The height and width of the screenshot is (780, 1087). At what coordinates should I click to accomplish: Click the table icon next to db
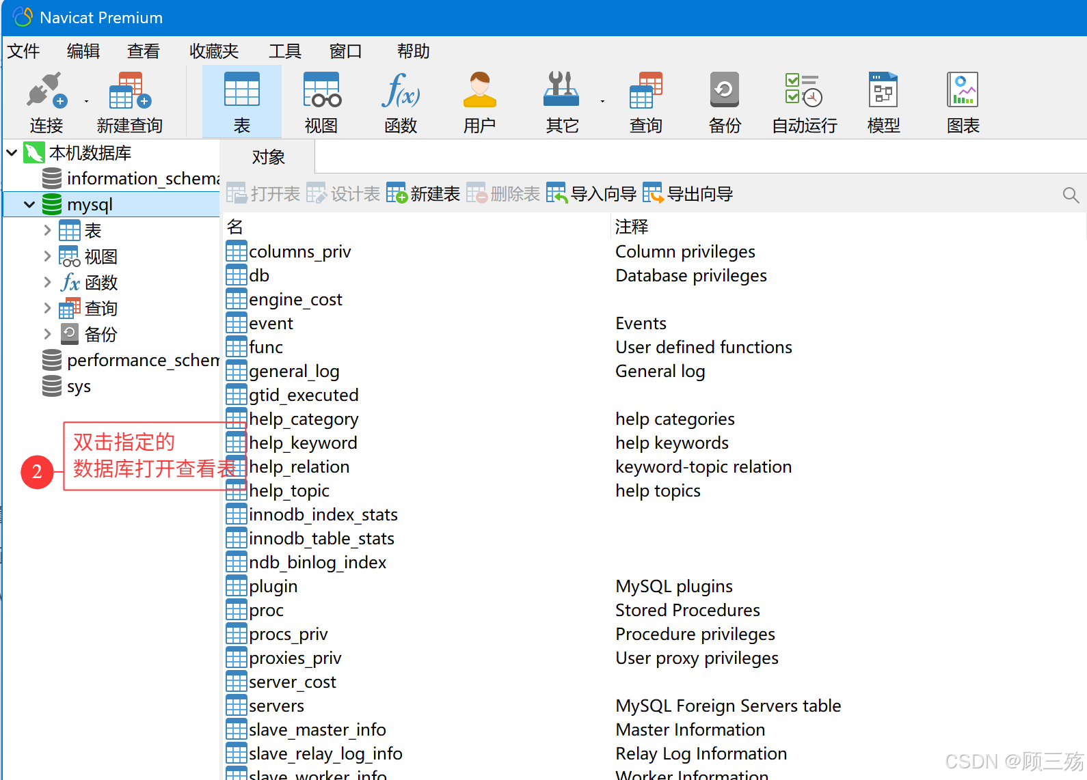(237, 275)
